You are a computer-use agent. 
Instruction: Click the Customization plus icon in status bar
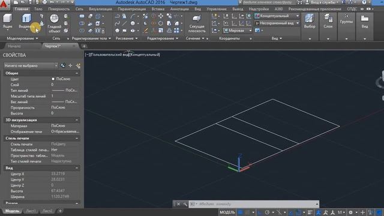[x=362, y=212]
